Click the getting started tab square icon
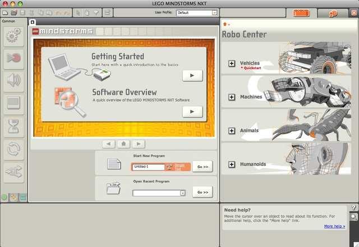Image resolution: width=359 pixels, height=247 pixels. (33, 22)
